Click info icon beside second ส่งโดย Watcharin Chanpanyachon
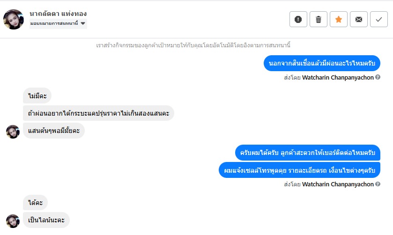Image resolution: width=393 pixels, height=235 pixels. pos(378,184)
